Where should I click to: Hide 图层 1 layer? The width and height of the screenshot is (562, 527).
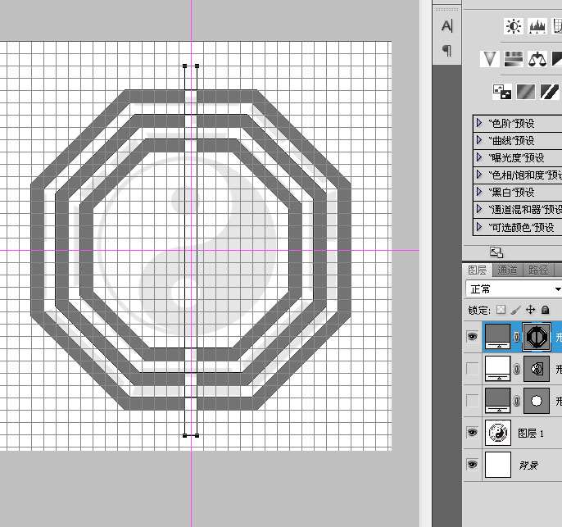(x=473, y=433)
